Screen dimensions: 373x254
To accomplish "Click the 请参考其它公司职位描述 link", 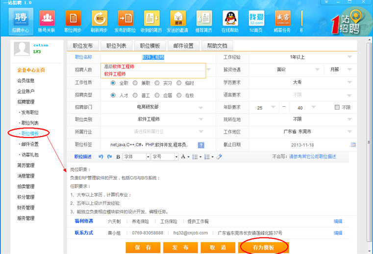I will pos(313,157).
